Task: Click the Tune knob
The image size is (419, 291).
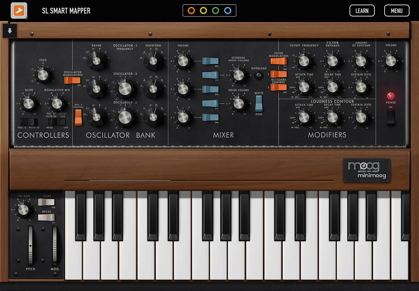Action: click(x=43, y=75)
